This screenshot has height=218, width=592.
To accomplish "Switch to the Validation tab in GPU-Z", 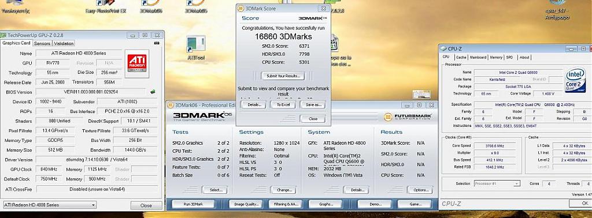I will [x=64, y=43].
